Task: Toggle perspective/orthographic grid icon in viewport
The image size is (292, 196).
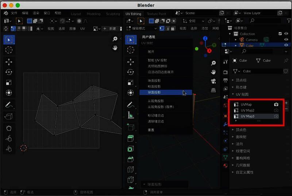Action: (214, 90)
